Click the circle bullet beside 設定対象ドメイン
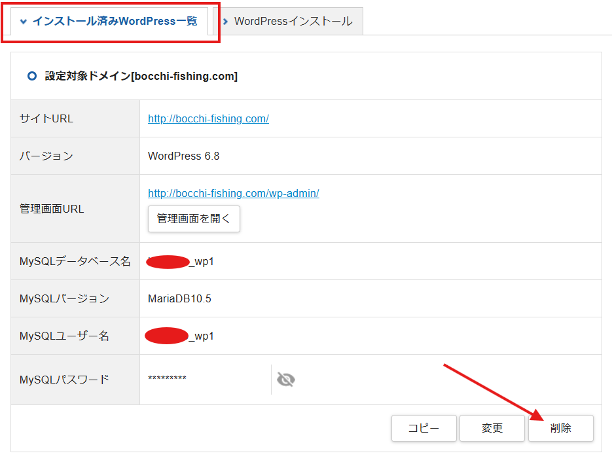Image resolution: width=612 pixels, height=464 pixels. point(32,77)
